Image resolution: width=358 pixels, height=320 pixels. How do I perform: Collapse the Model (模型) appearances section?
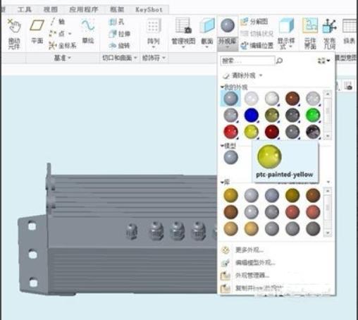[x=222, y=146]
